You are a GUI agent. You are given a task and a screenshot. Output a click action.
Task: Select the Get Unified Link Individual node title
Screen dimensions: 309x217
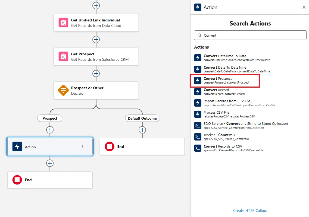[x=95, y=20]
